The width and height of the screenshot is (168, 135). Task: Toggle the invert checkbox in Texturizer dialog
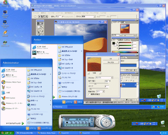pos(89,94)
